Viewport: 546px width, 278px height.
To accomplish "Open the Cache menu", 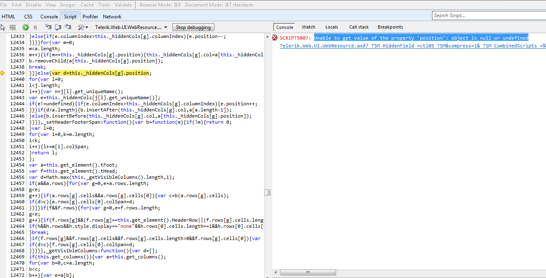I will point(87,5).
